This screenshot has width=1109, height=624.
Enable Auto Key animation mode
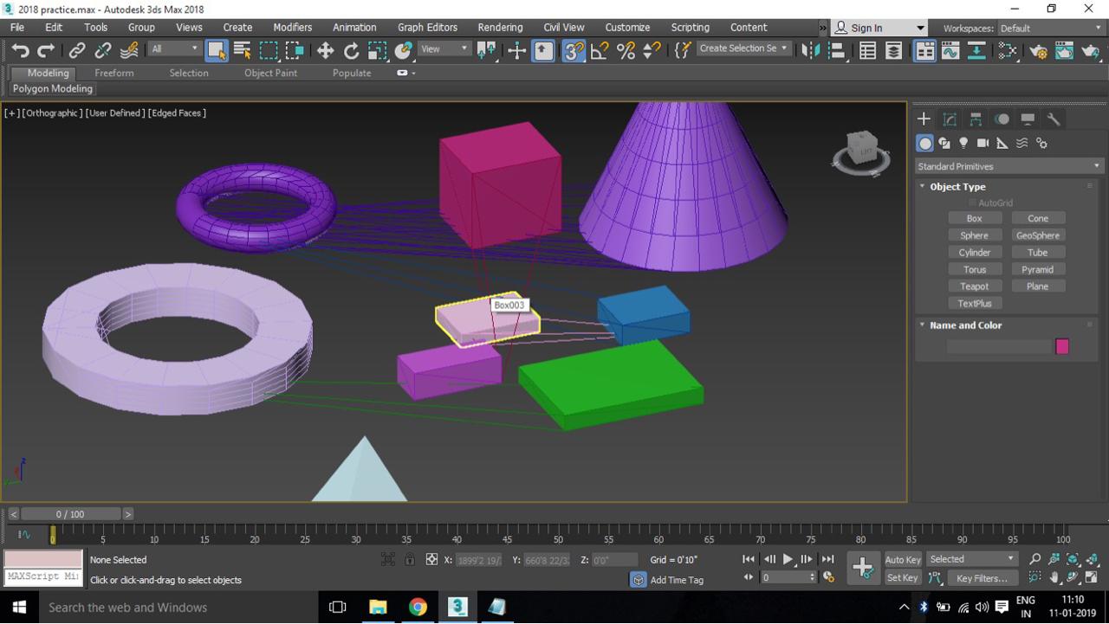point(902,559)
